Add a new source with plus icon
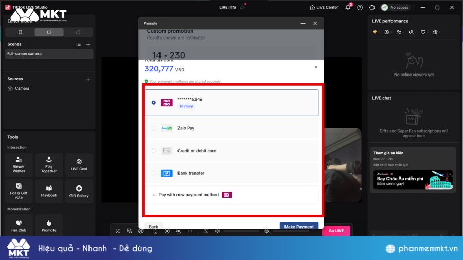The image size is (463, 260). pyautogui.click(x=88, y=79)
